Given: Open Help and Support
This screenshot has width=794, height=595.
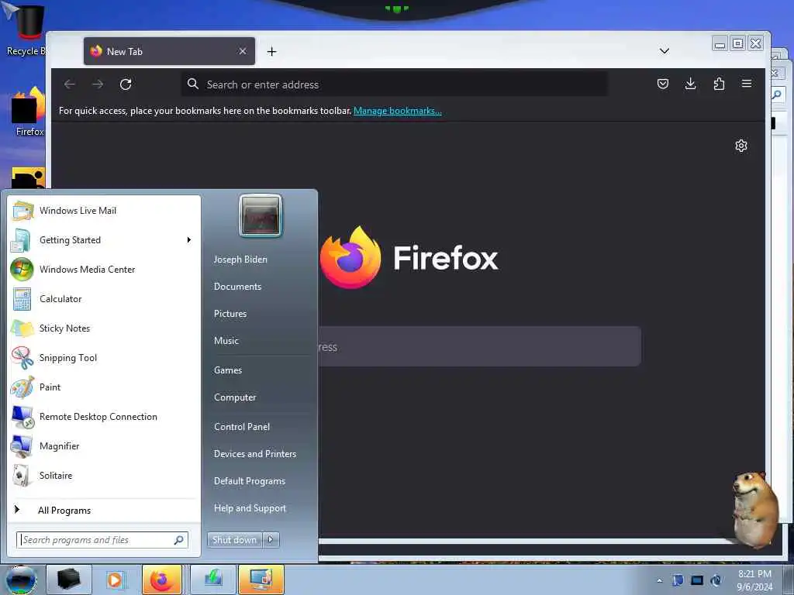Looking at the screenshot, I should point(250,508).
